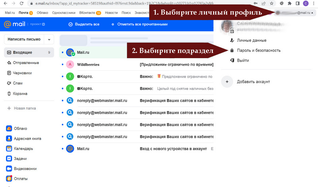318x187 pixels.
Task: Click Добавить аккаунт plus button
Action: coord(227,82)
